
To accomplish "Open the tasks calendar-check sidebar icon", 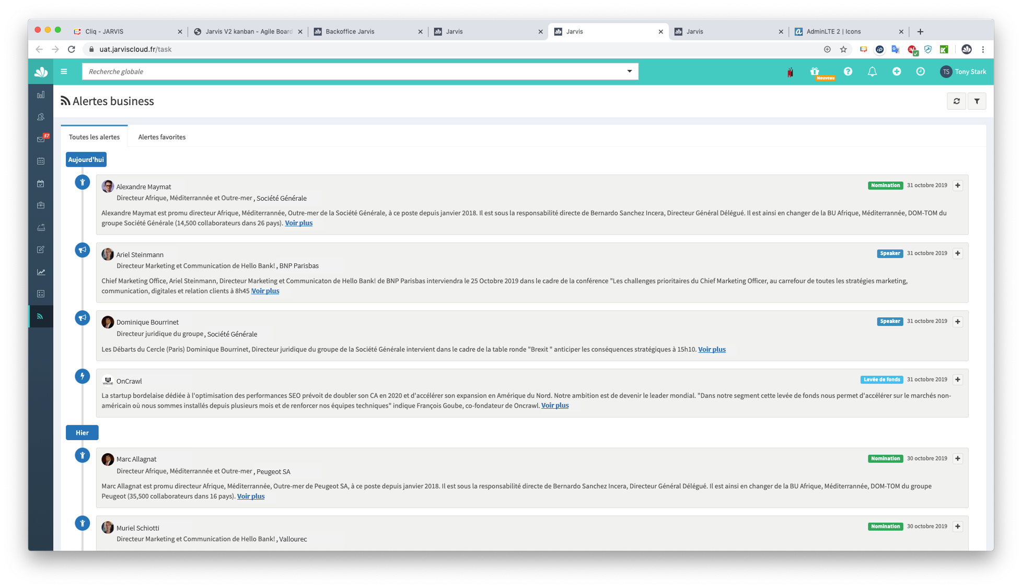I will tap(41, 183).
